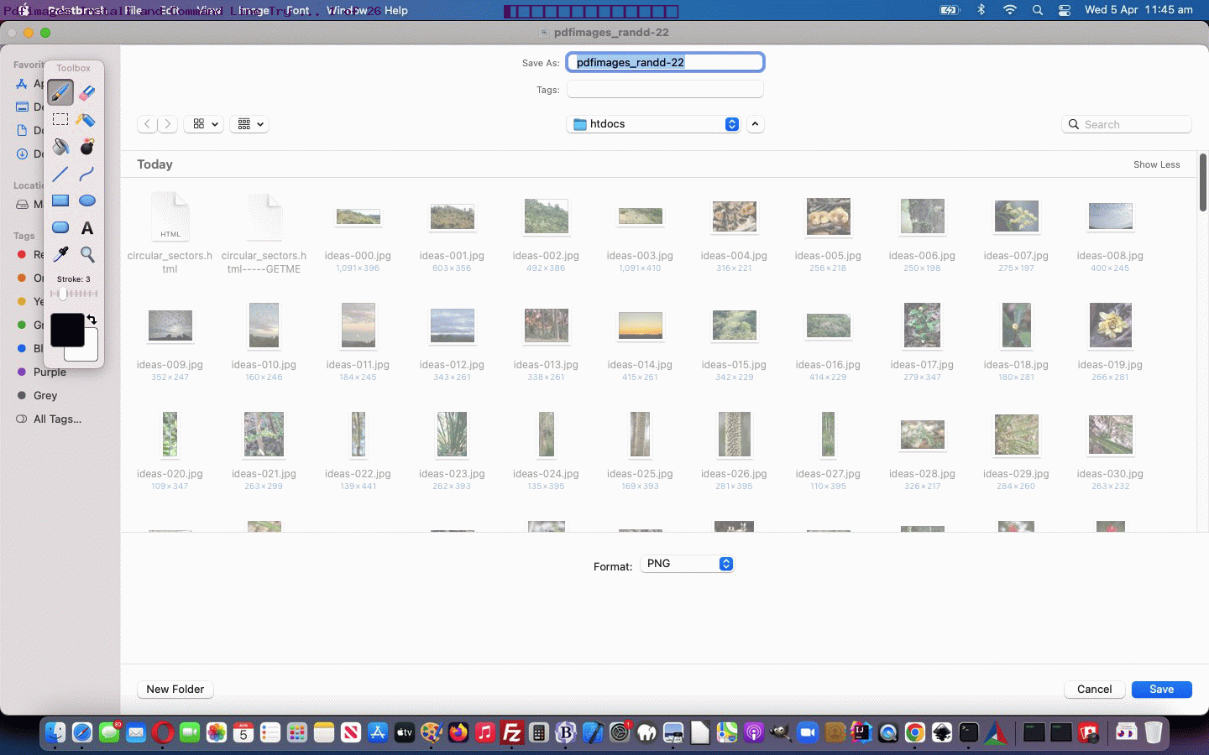Open the htdocs folder location dropdown
This screenshot has width=1209, height=755.
pyautogui.click(x=655, y=124)
